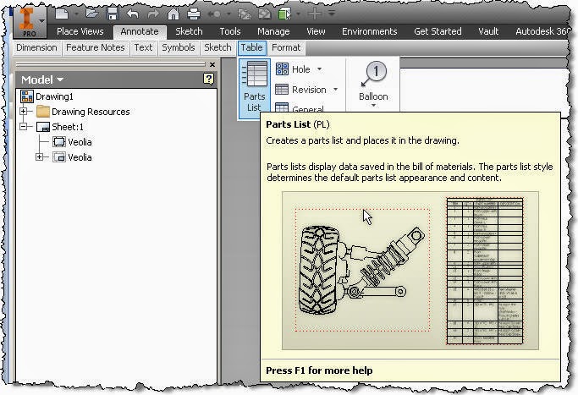Click the parts list table thumbnail
This screenshot has height=395, width=578.
tap(485, 271)
